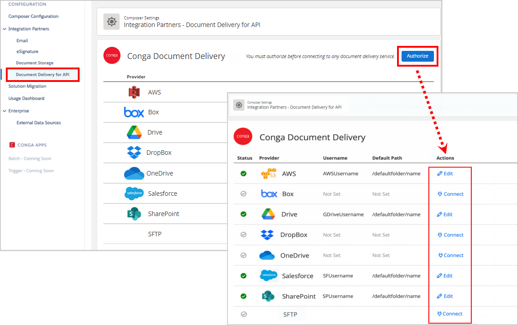Click the Drive icon in status table
518x325 pixels.
coord(268,214)
